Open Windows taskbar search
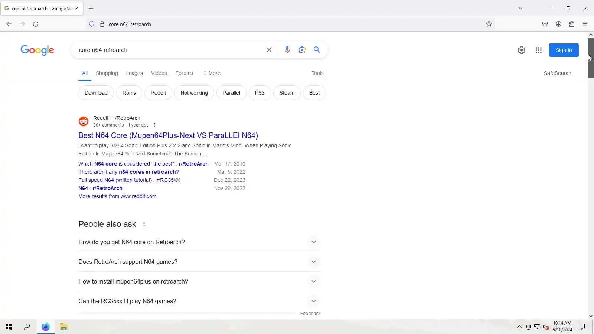The width and height of the screenshot is (594, 334). [x=27, y=327]
